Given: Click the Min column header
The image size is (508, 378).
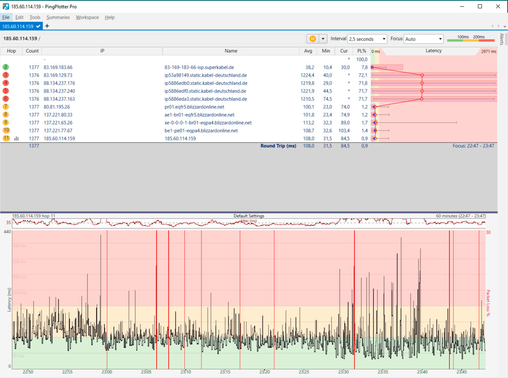Looking at the screenshot, I should pos(326,51).
